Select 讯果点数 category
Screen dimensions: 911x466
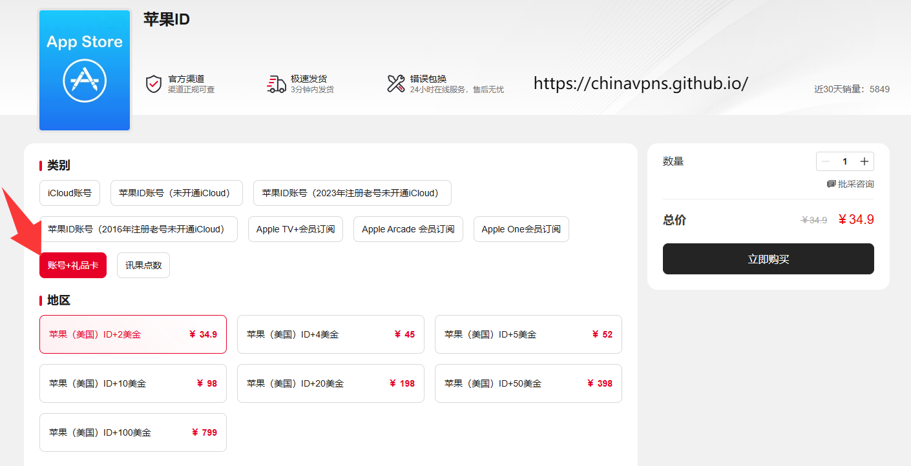point(143,265)
